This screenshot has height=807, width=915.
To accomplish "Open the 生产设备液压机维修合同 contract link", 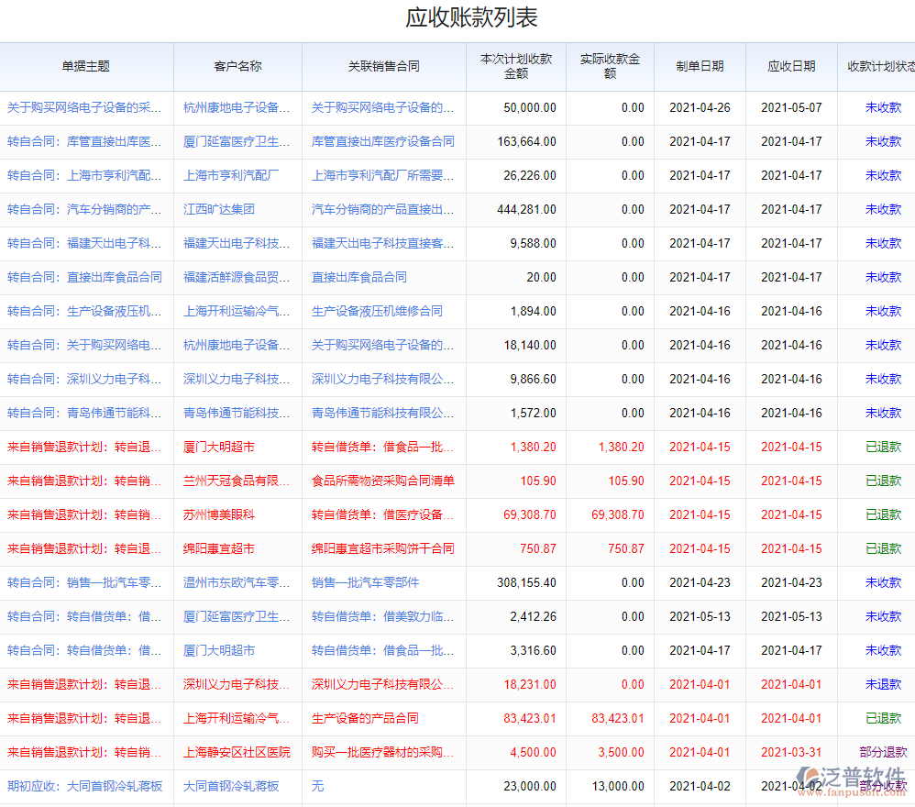I will [377, 311].
